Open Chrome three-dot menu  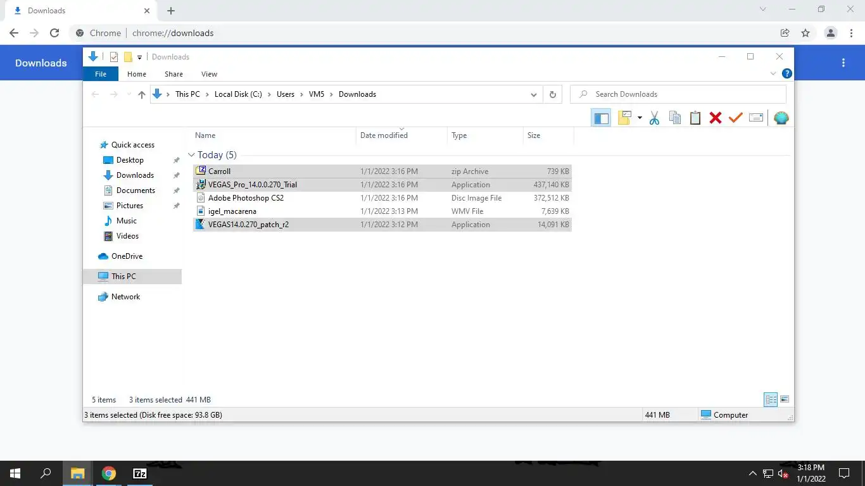[x=850, y=33]
